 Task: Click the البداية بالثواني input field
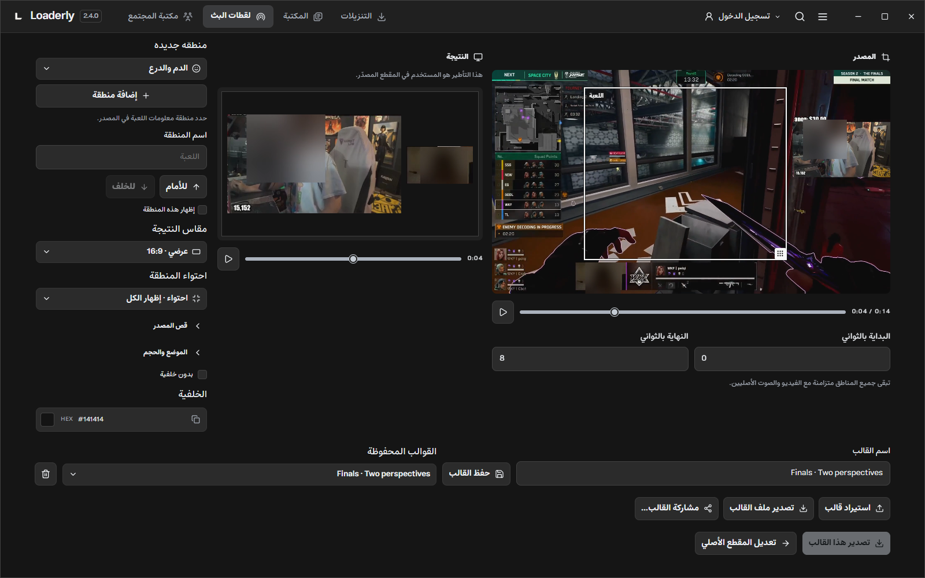(x=792, y=359)
